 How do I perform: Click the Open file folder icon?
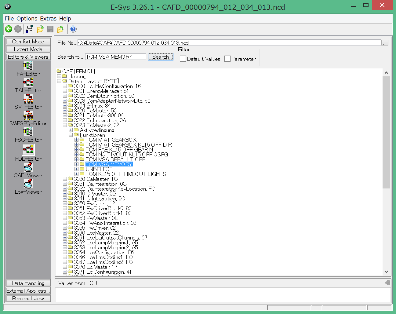coord(40,29)
